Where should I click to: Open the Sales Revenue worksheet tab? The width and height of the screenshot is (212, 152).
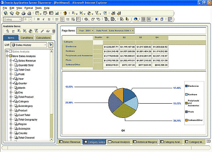[x=70, y=142]
